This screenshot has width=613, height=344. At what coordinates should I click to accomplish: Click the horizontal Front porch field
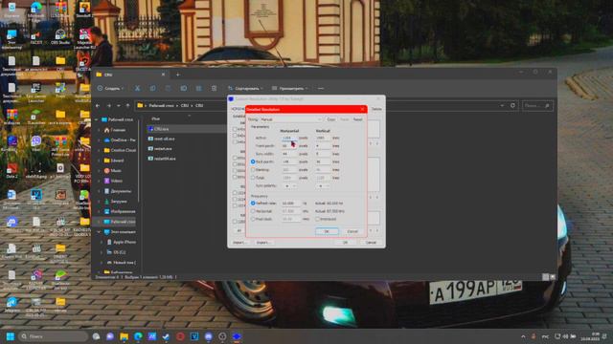pos(289,146)
